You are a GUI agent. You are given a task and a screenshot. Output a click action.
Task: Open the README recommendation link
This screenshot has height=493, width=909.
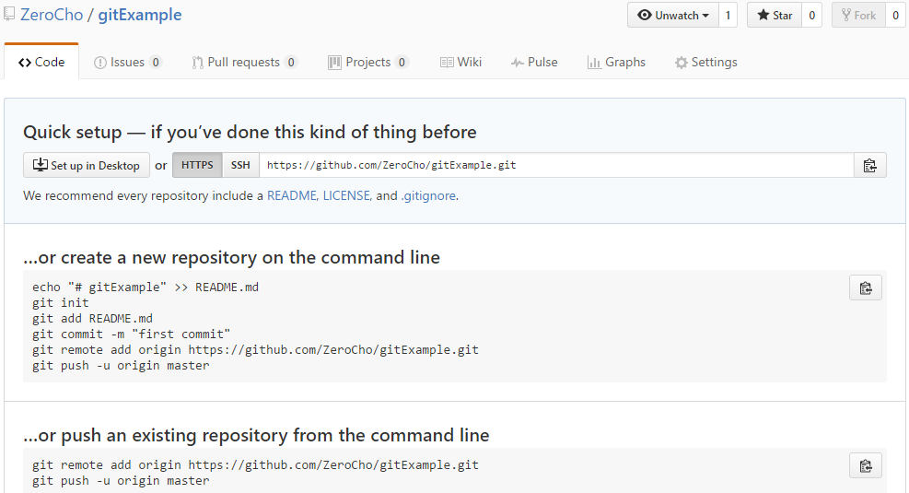tap(292, 196)
